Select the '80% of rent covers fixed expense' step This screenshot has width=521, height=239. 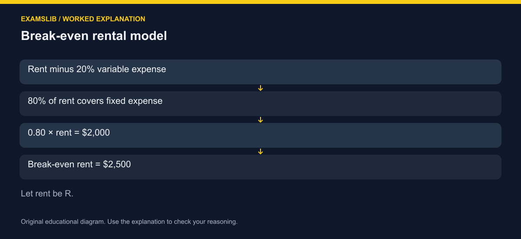[x=260, y=103]
